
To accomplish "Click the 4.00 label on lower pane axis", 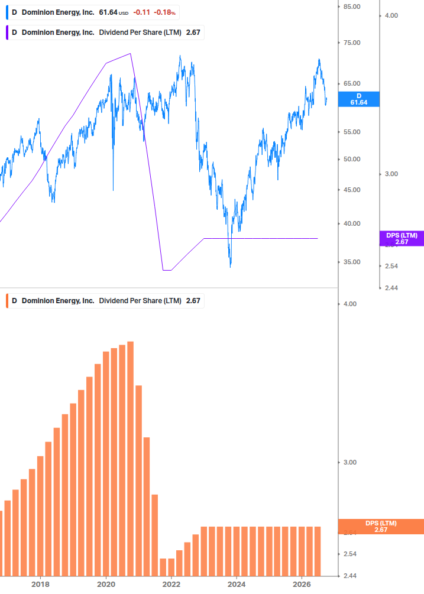I will tap(349, 304).
